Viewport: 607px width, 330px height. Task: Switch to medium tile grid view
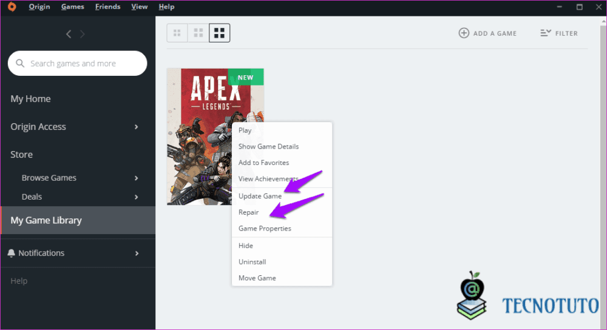click(198, 33)
